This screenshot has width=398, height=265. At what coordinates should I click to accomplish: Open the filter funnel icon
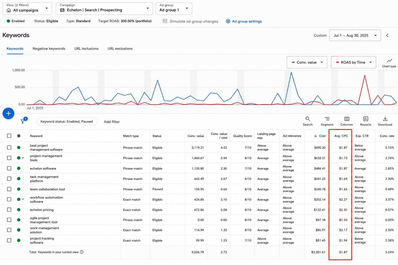(x=23, y=121)
